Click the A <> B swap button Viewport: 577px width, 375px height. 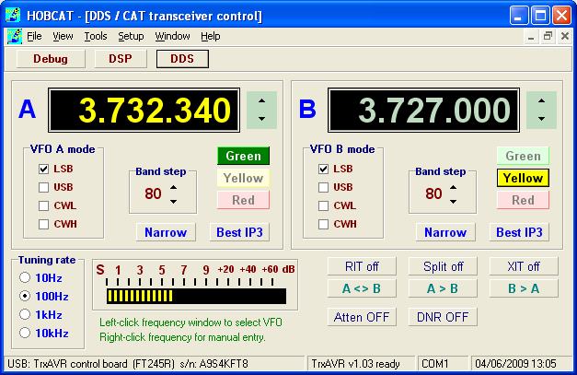[x=363, y=287]
